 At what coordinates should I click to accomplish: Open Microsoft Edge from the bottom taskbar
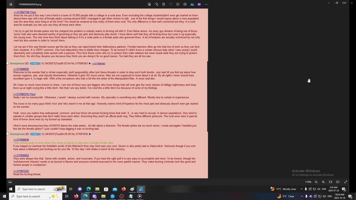tap(85, 196)
